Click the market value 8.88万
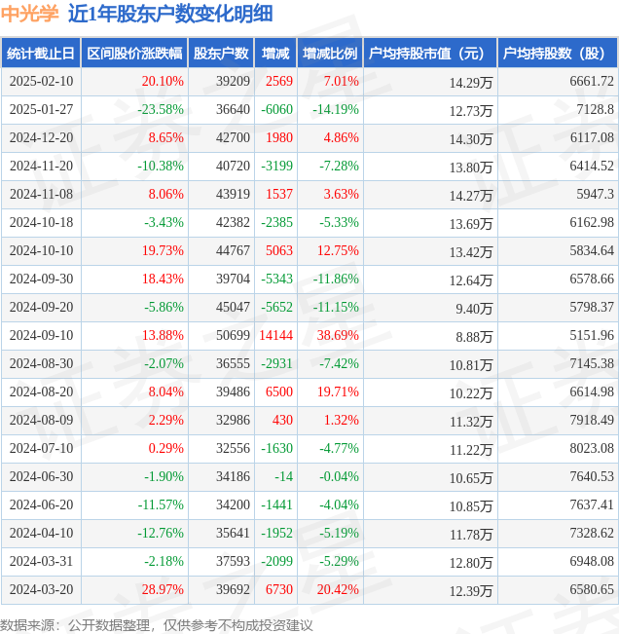Screen dimensions: 619x634 point(474,337)
